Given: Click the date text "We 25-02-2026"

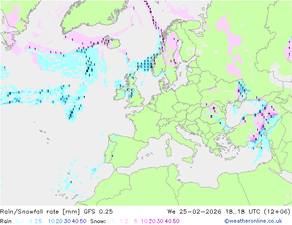Looking at the screenshot, I should coord(194,212).
